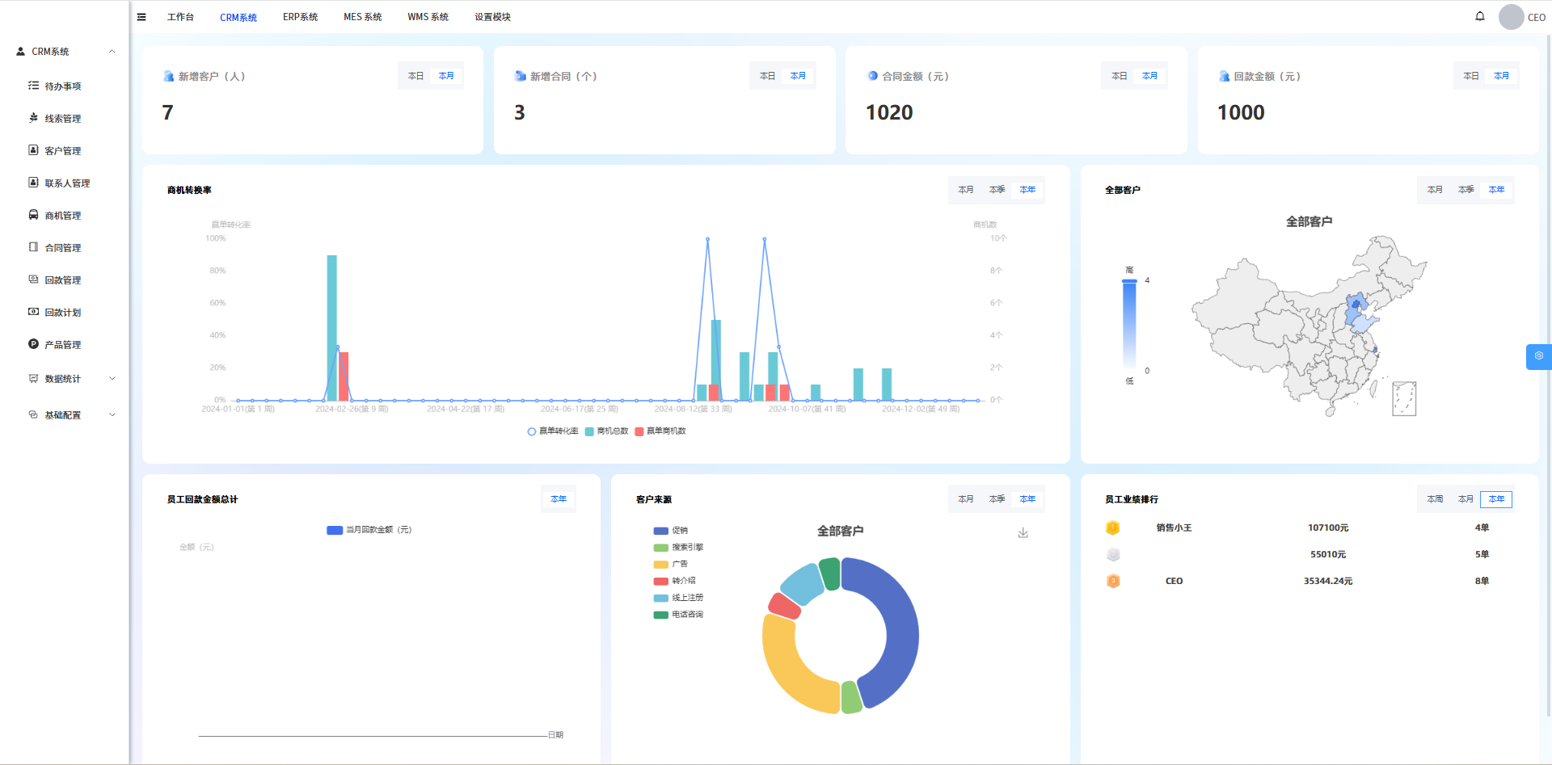Open the floating settings gear button

click(1538, 356)
